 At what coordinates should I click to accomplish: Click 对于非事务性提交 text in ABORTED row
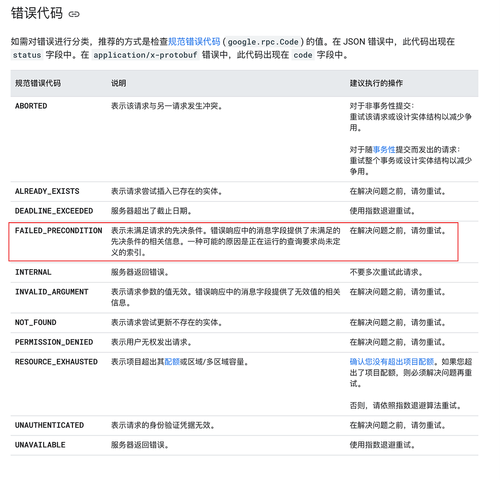tap(381, 106)
